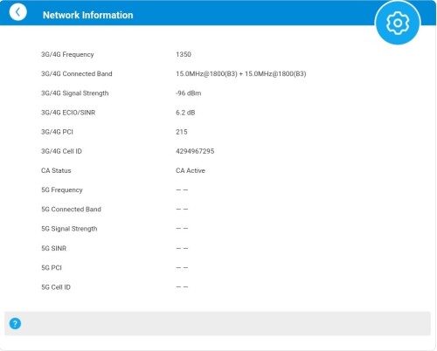This screenshot has height=351, width=437.
Task: Click the 3G/4G PCI value 215
Action: pyautogui.click(x=182, y=132)
